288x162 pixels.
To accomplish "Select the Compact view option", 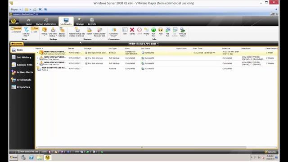I will pyautogui.click(x=16, y=32).
